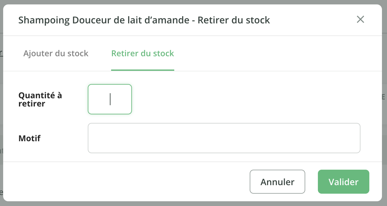Close the Retirer du stock dialog
387x206 pixels.
click(360, 20)
